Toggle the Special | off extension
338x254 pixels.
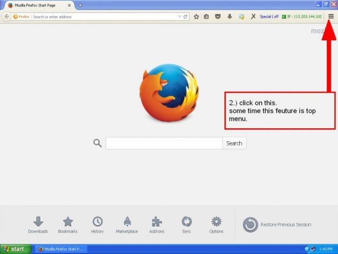(x=269, y=17)
